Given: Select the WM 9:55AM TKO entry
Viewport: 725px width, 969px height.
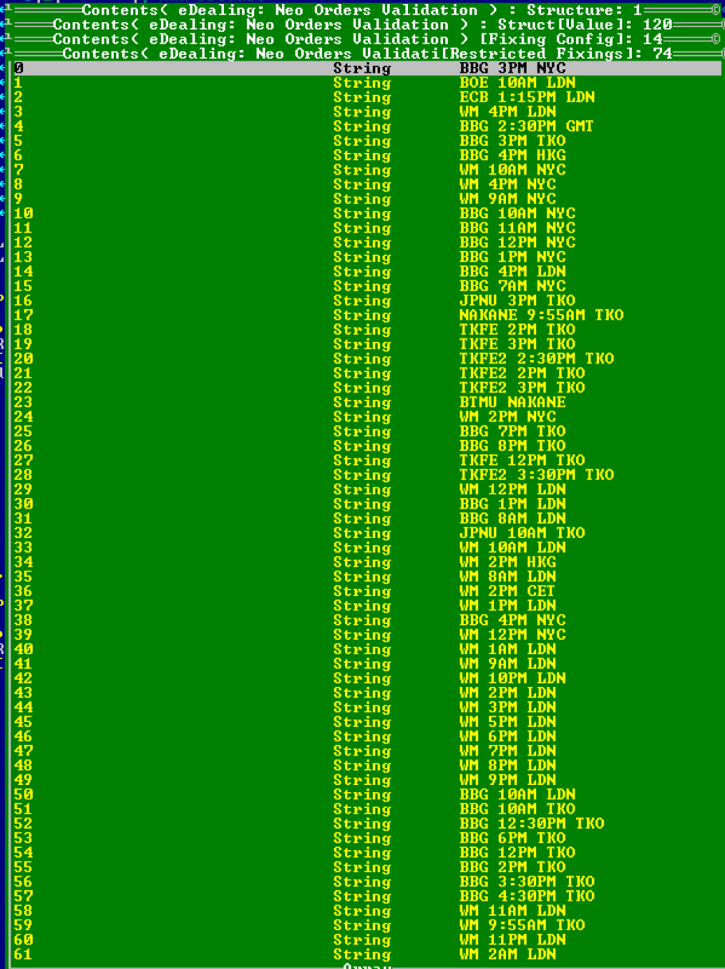Looking at the screenshot, I should [522, 924].
